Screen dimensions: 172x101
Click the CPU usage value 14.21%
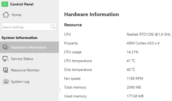[x=132, y=52]
